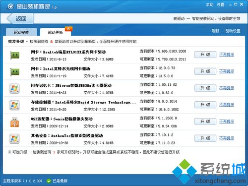Viewport: 248px width, 186px height.
Task: Click the Sonix USB adapter icon
Action: point(14,122)
